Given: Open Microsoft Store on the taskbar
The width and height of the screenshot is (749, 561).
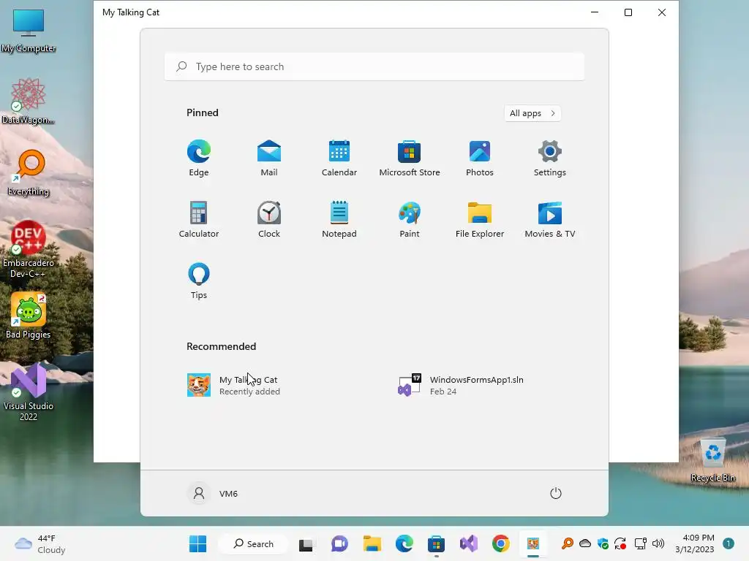Looking at the screenshot, I should (436, 543).
